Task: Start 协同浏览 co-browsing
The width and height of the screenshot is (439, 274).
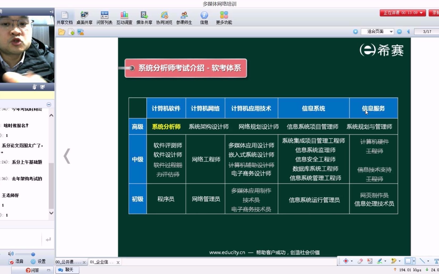Action: 164,18
